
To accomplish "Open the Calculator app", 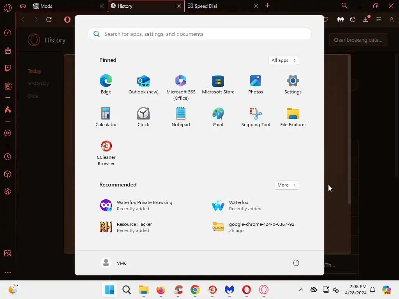I will point(106,117).
